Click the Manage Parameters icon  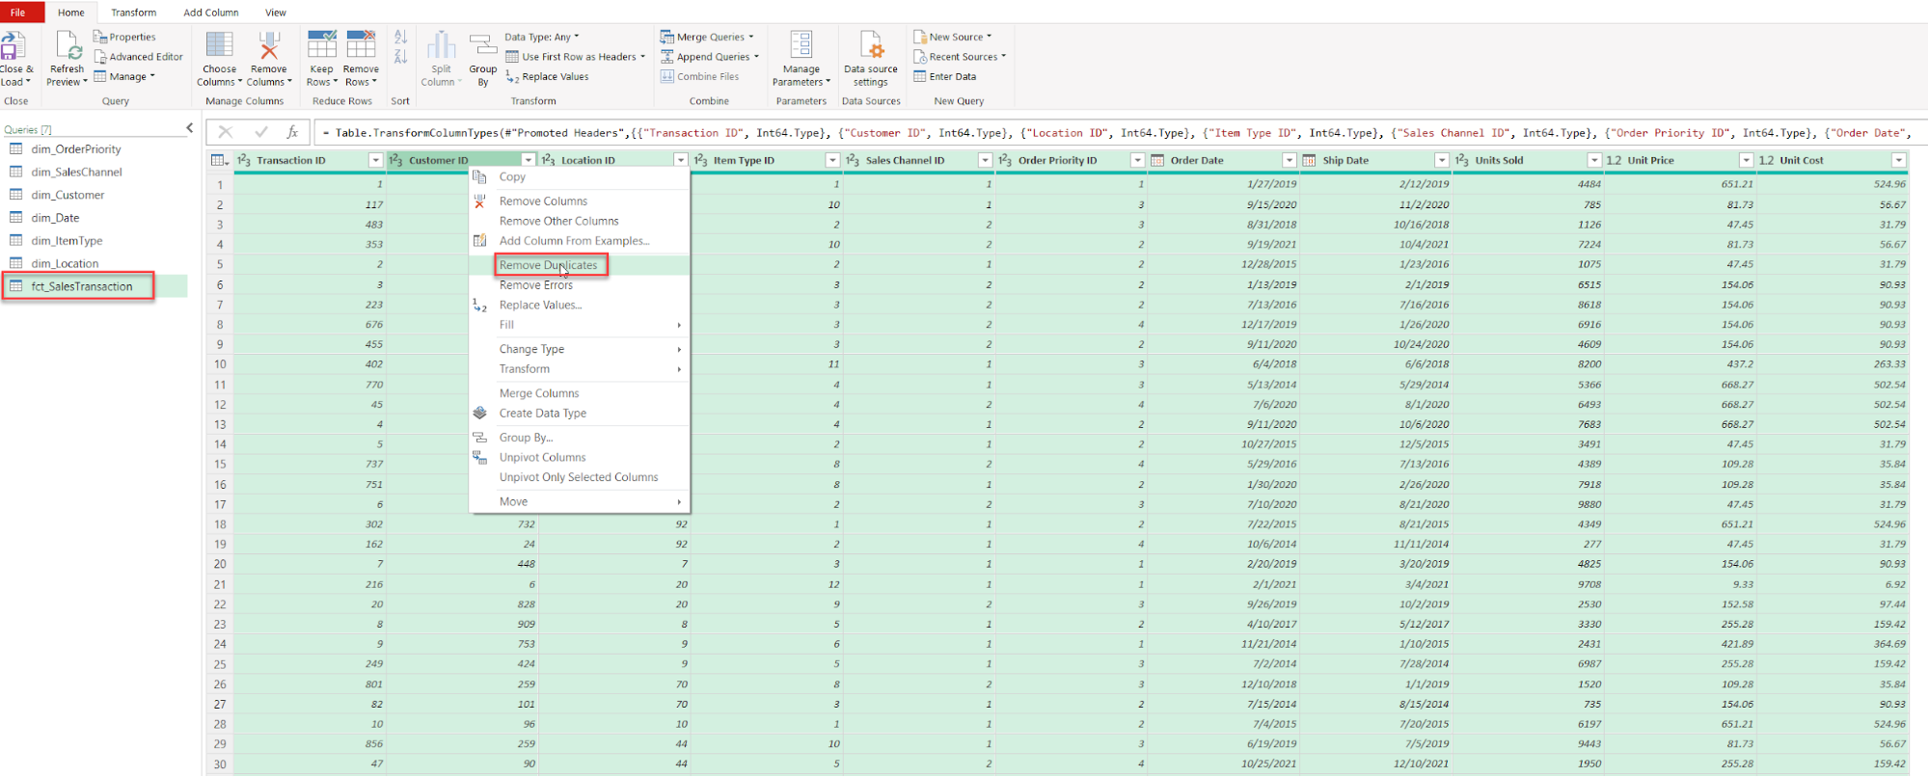[801, 44]
